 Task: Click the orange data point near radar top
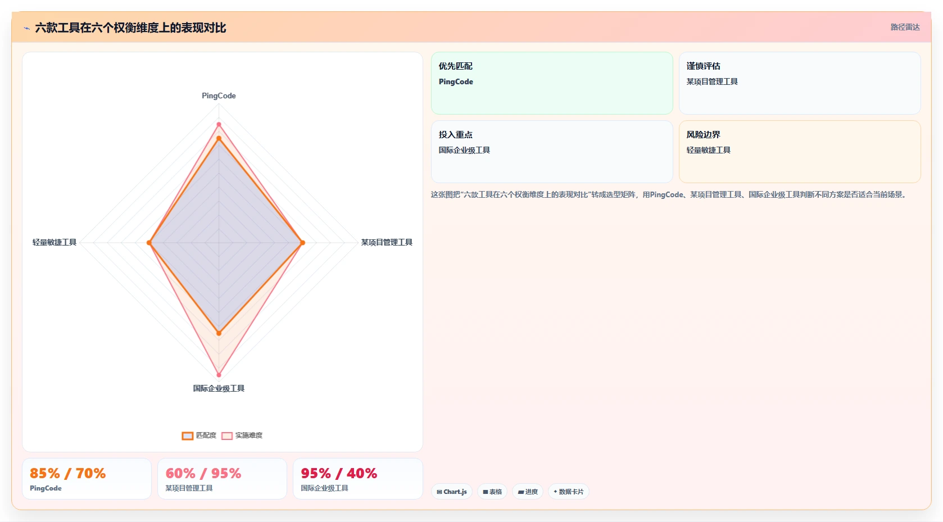pyautogui.click(x=219, y=138)
